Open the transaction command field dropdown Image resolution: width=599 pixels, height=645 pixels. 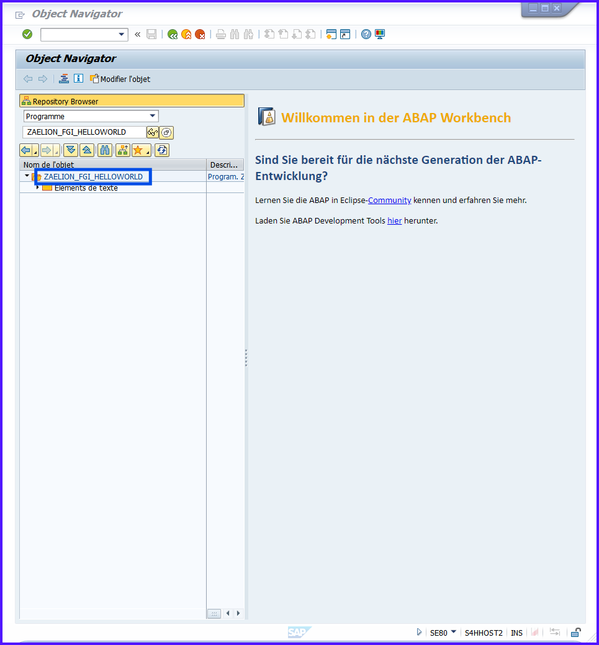pyautogui.click(x=122, y=35)
